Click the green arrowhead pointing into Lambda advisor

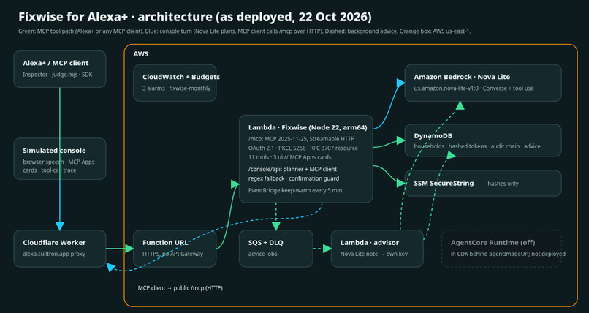[x=327, y=249]
